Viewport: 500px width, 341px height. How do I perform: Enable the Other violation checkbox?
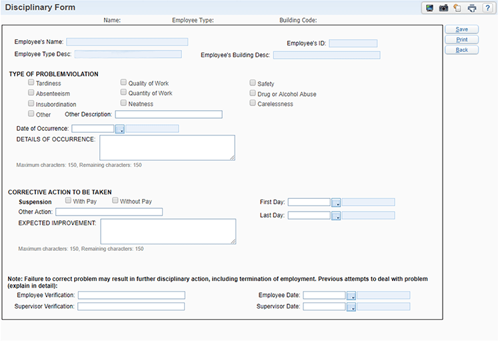31,113
